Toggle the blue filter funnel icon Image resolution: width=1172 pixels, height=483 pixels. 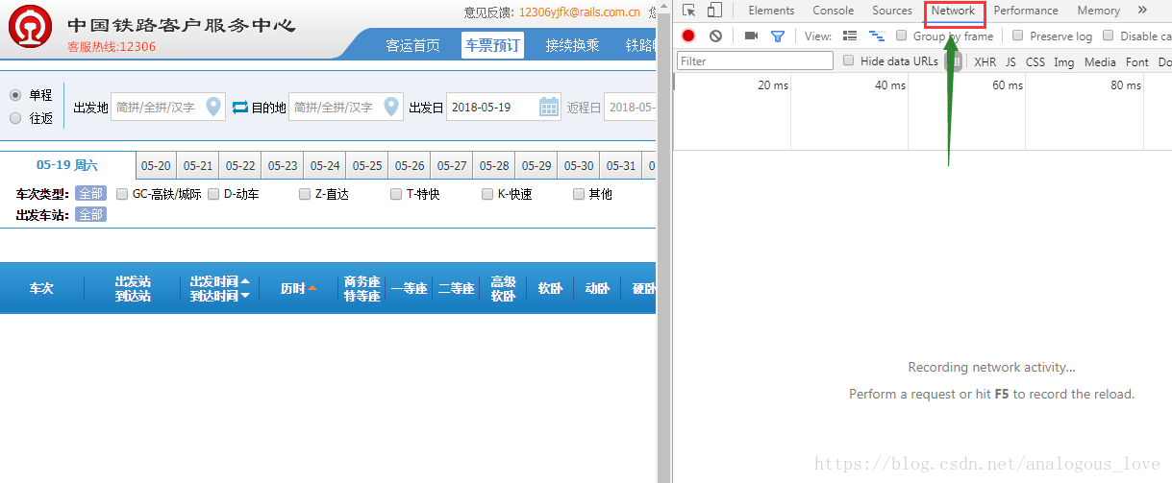[778, 36]
